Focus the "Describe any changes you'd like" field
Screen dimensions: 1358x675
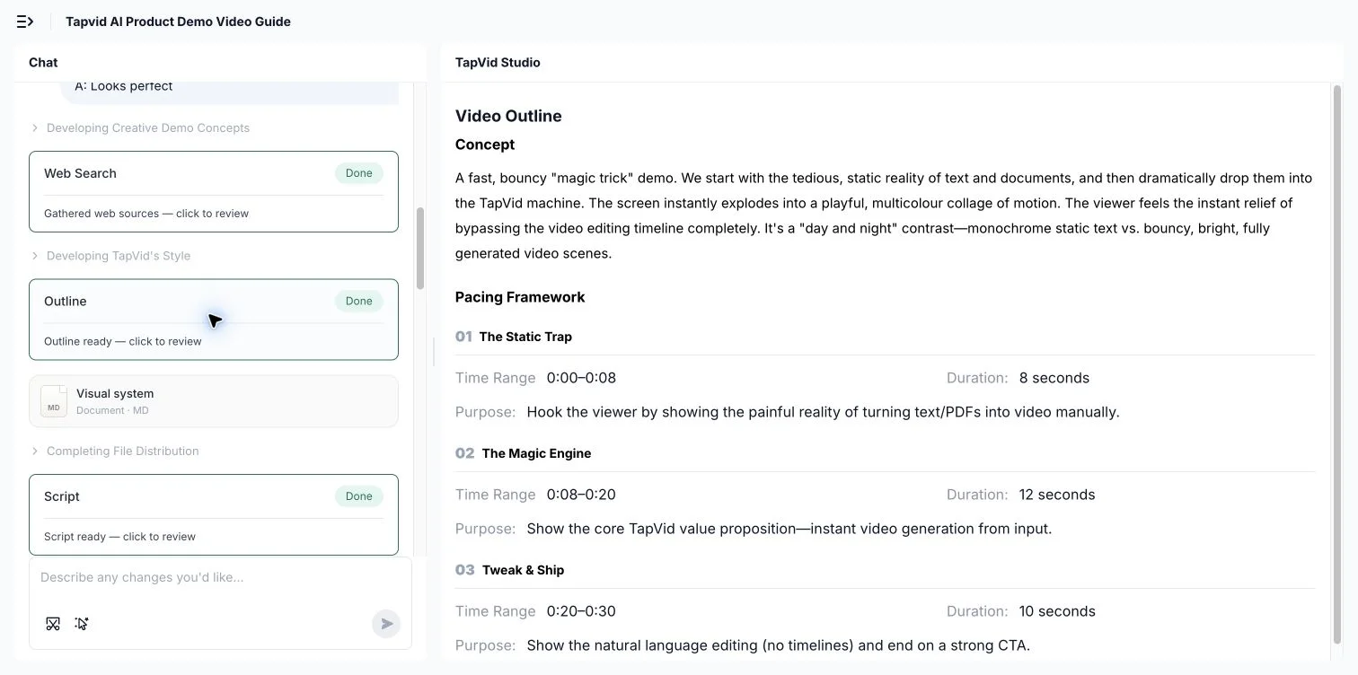tap(220, 577)
